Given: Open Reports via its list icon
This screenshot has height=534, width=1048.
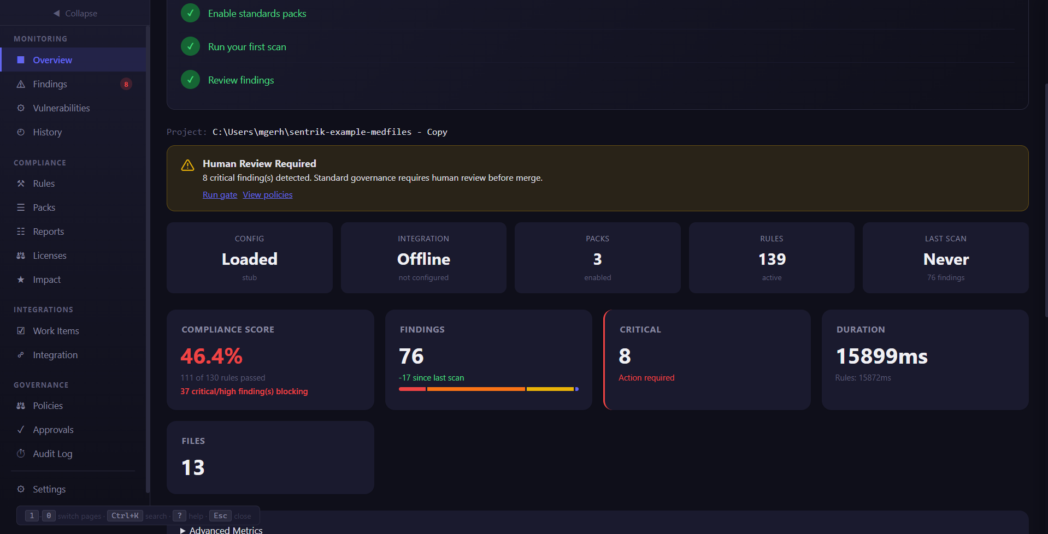Looking at the screenshot, I should click(20, 231).
